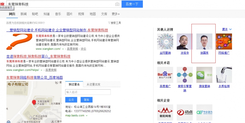Viewport: 245px width, 123px height.
Task: Open 百度快照 for www.xiangben.com/Helps/ result
Action: (x=51, y=70)
